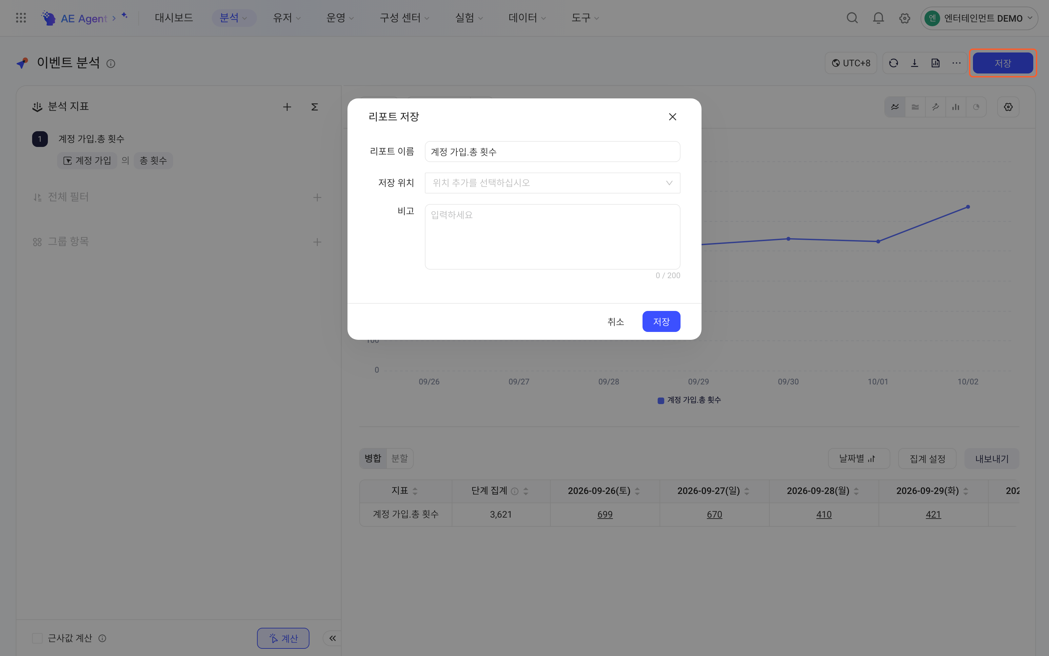Expand the 구성 센터 menu dropdown
This screenshot has height=656, width=1049.
coord(404,18)
